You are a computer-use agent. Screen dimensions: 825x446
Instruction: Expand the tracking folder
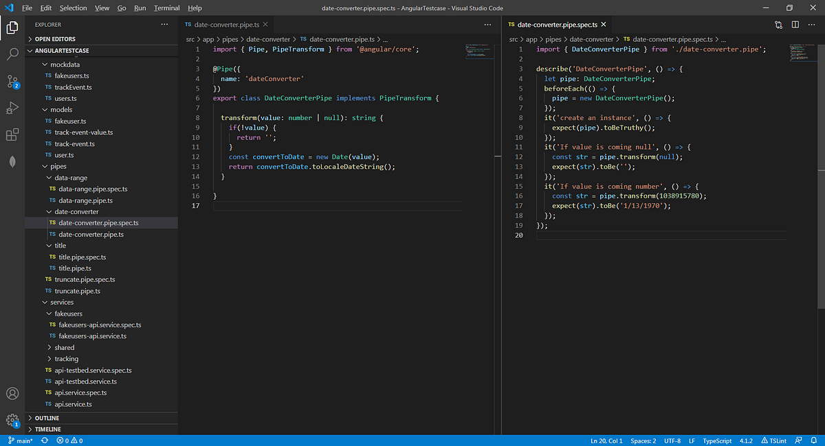(66, 359)
